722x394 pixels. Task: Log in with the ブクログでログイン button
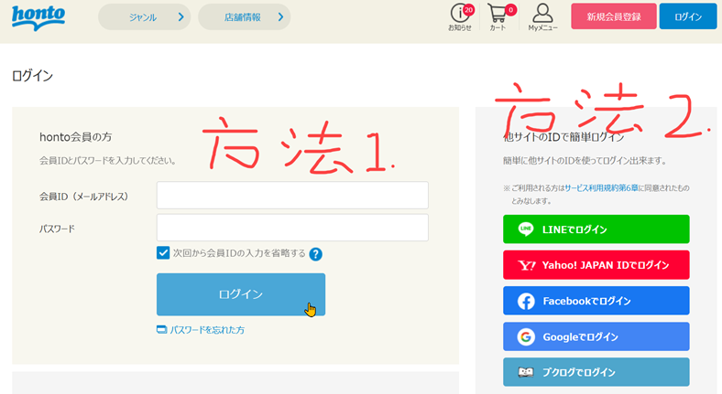[x=596, y=372]
